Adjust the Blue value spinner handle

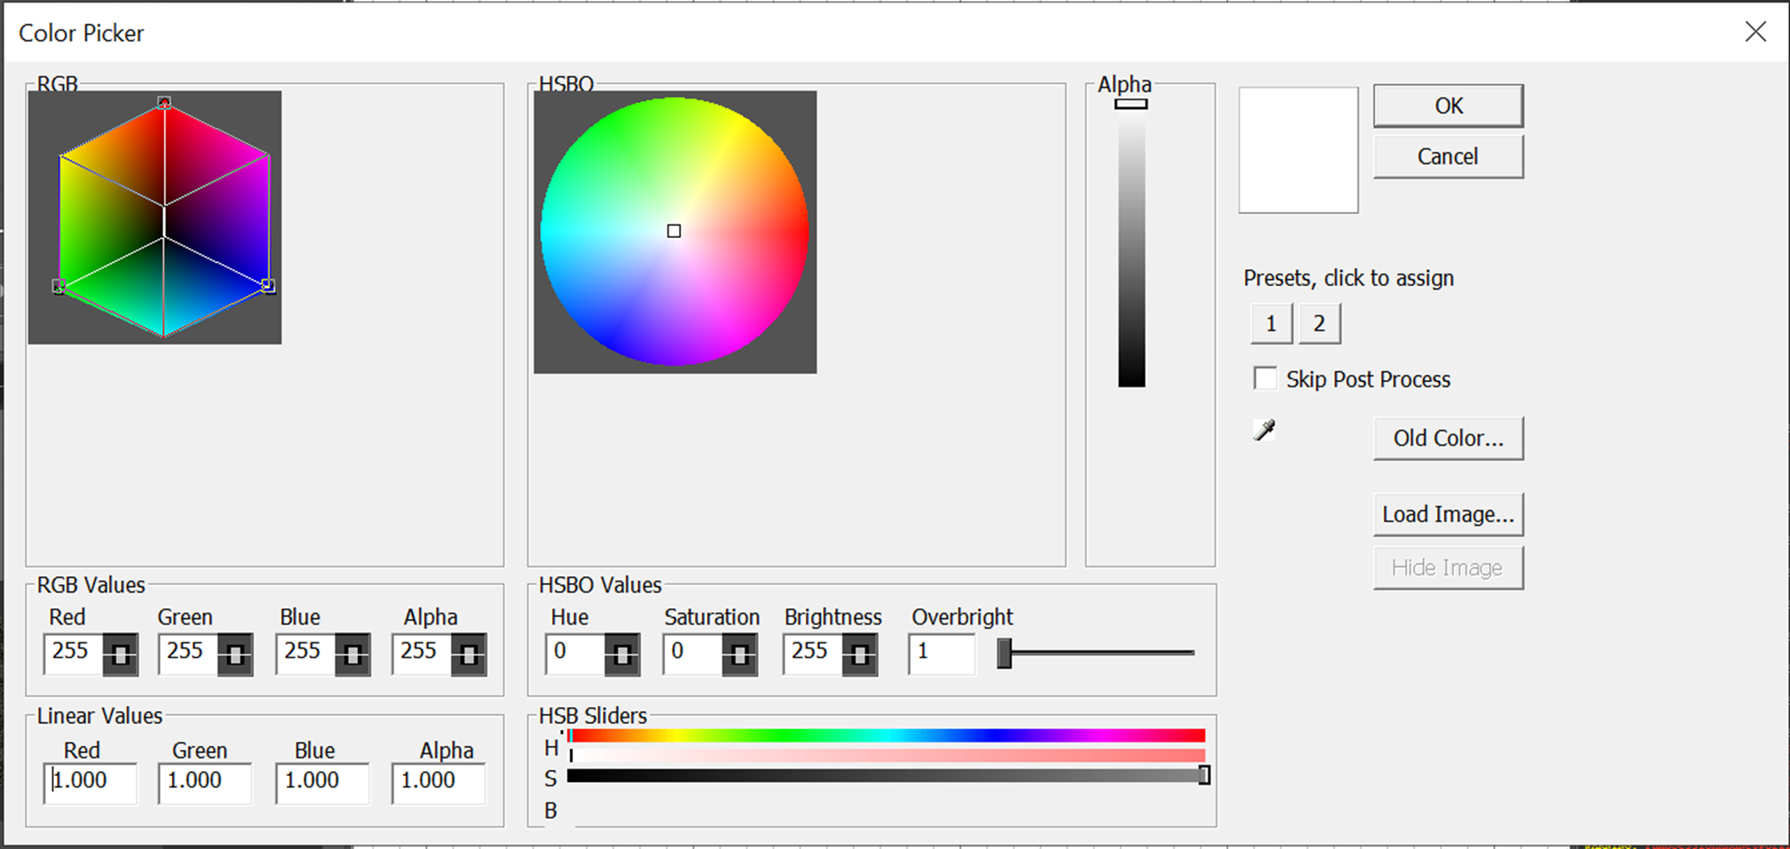(353, 655)
